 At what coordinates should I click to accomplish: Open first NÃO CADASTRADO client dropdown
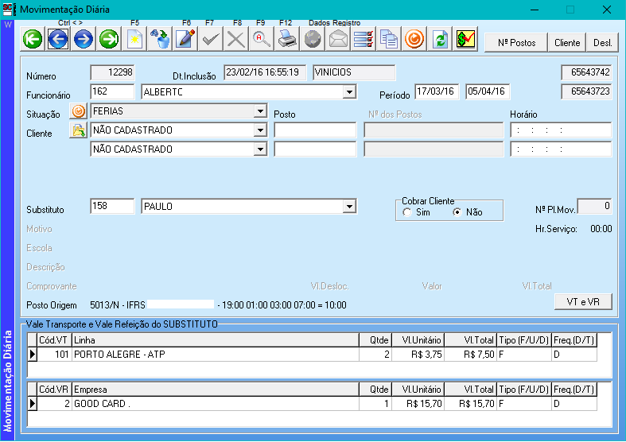tap(260, 130)
